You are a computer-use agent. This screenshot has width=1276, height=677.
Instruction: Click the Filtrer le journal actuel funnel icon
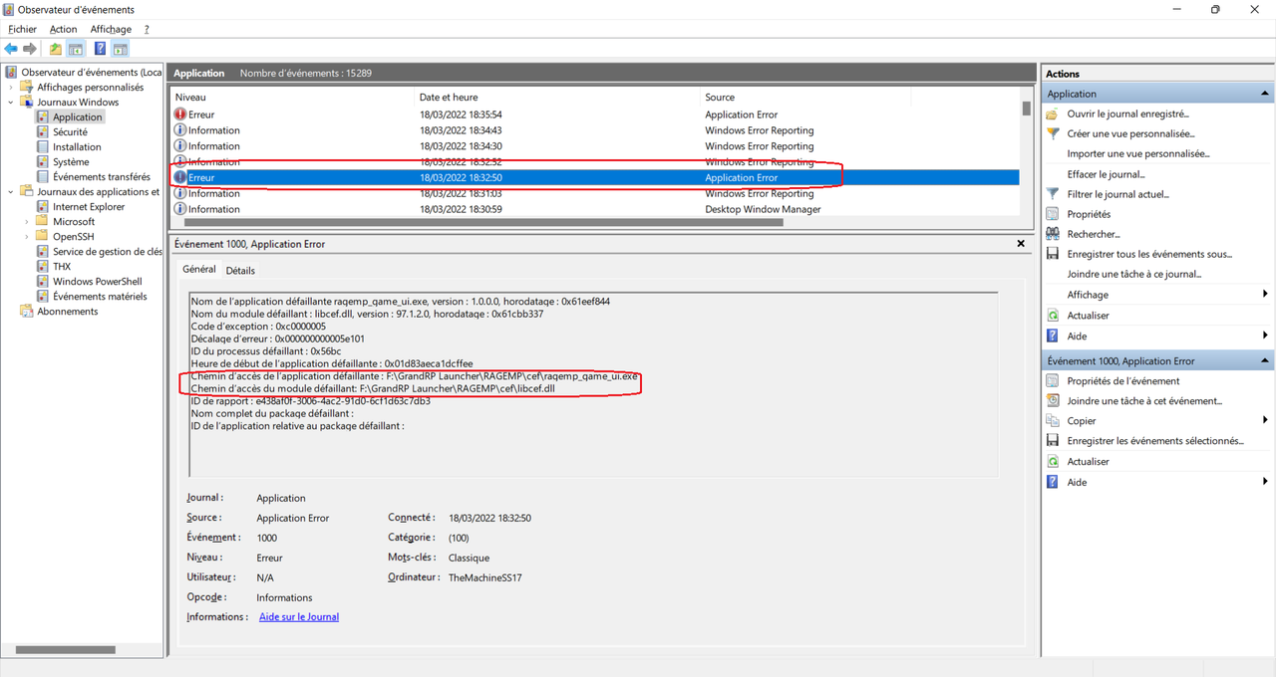[x=1053, y=194]
